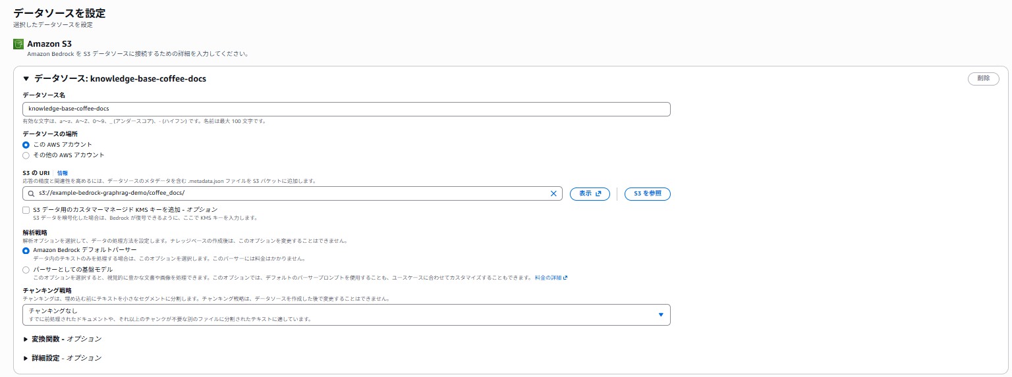Select the この AWS アカウント radio button
The height and width of the screenshot is (377, 1012).
click(26, 145)
